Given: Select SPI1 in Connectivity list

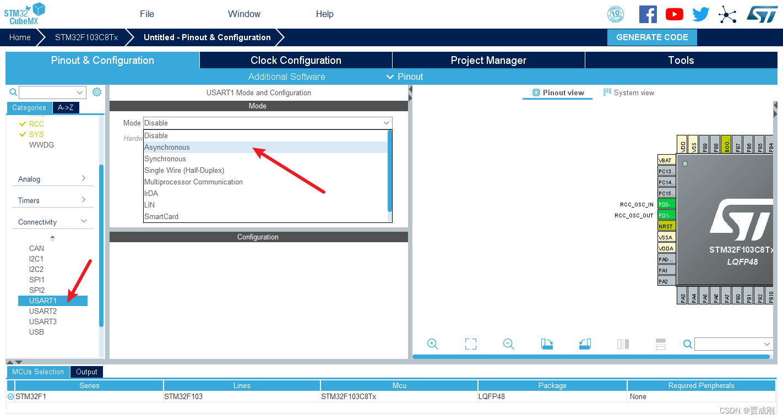Looking at the screenshot, I should pos(37,280).
